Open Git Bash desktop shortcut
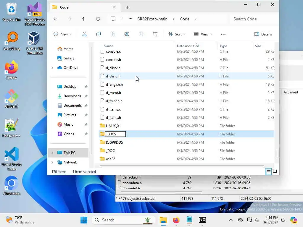The height and width of the screenshot is (227, 303). click(12, 99)
